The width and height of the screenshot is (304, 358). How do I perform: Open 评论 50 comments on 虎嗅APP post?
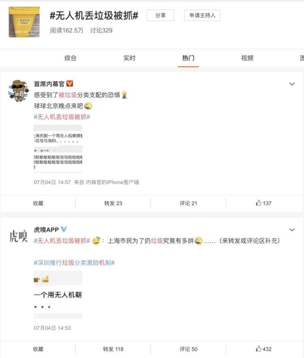point(188,349)
